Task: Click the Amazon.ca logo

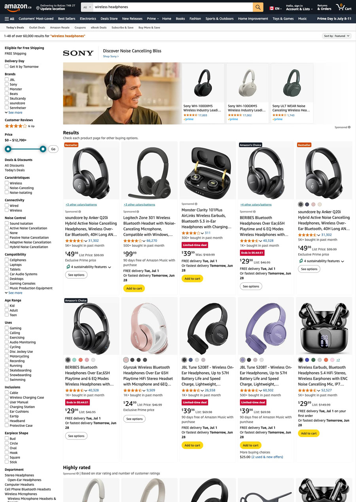Action: 18,7
